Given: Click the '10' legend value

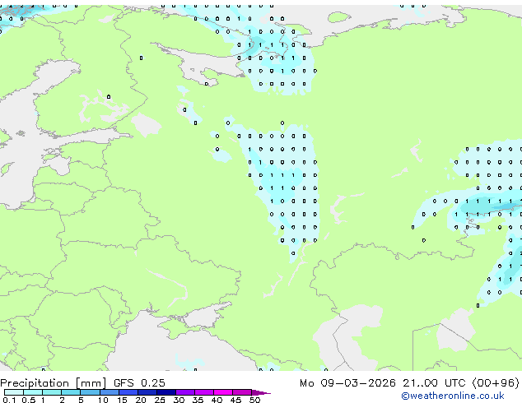Looking at the screenshot, I should (103, 400).
